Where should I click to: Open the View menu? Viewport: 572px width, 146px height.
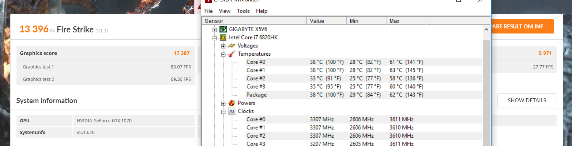point(225,11)
